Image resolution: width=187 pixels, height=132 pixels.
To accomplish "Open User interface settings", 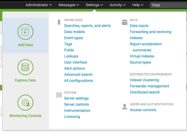I will [76, 62].
